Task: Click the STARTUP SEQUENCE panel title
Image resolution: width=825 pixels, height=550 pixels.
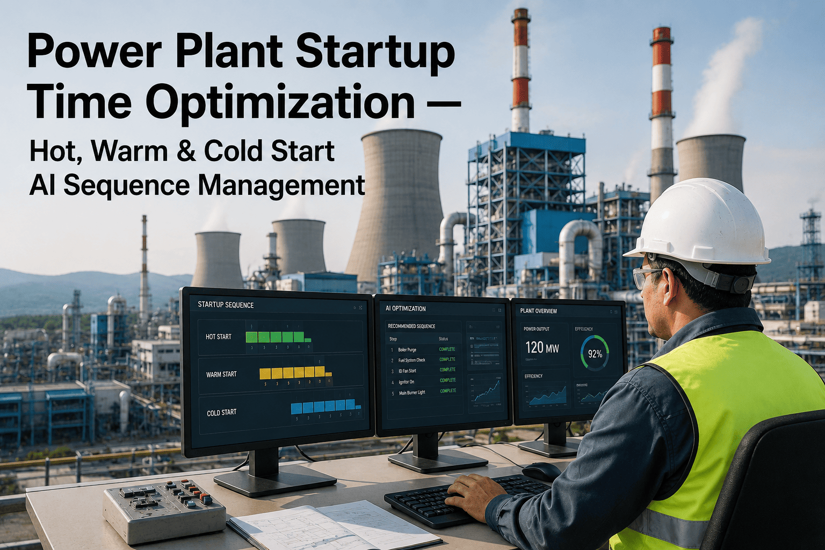Action: click(x=226, y=305)
